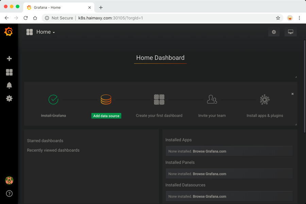Screen dimensions: 306x204
Task: Open the Create plus menu in sidebar
Action: click(9, 59)
